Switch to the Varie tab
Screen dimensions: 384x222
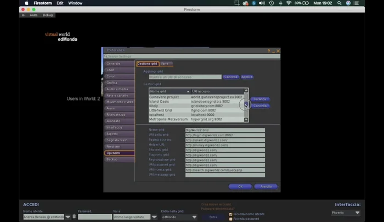coord(165,64)
